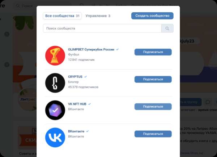Click verified checkmark next to CRYPTUS

(x=86, y=77)
